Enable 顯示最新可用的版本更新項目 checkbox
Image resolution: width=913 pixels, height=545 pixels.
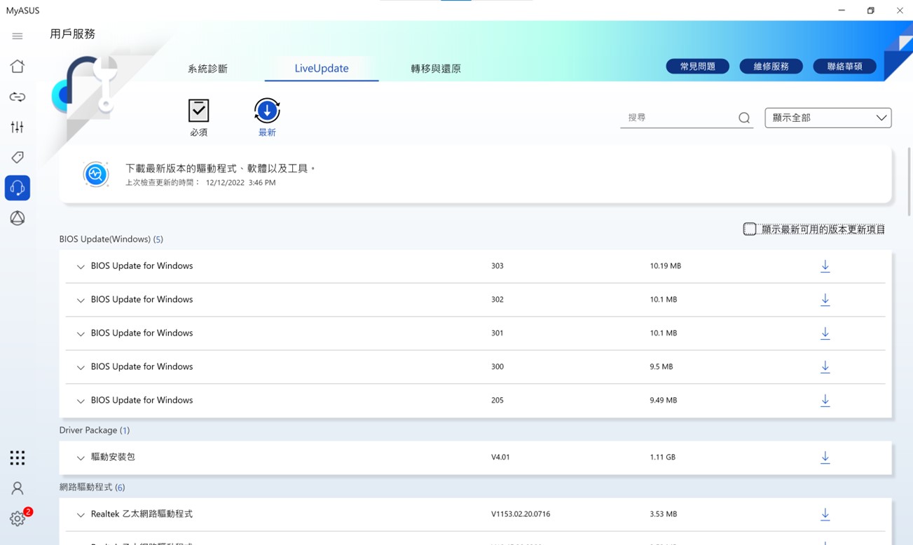point(750,229)
